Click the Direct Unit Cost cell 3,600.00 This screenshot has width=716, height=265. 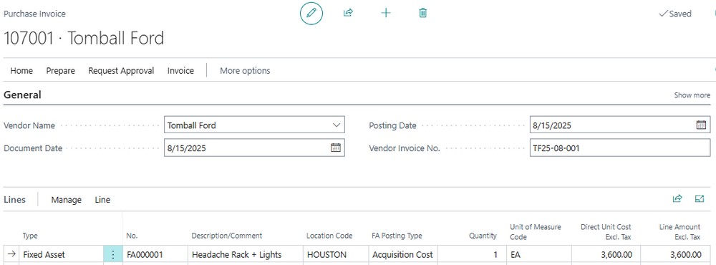click(x=606, y=254)
